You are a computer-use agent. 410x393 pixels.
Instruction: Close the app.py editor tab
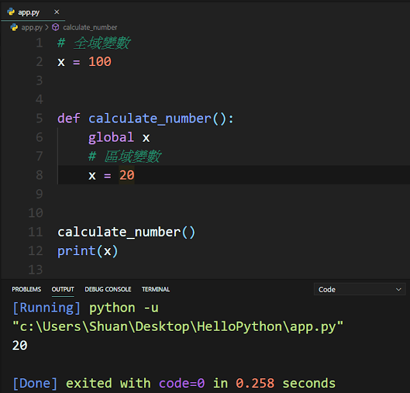[x=57, y=12]
